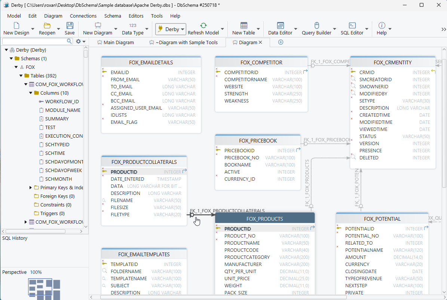Open the Connections menu

(83, 16)
